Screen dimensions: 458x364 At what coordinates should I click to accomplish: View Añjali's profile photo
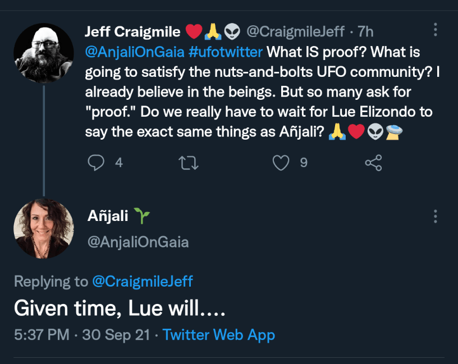(44, 229)
